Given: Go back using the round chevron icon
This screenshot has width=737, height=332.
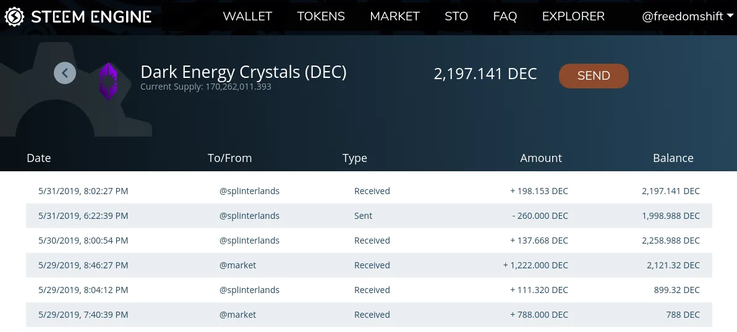Looking at the screenshot, I should [x=65, y=73].
